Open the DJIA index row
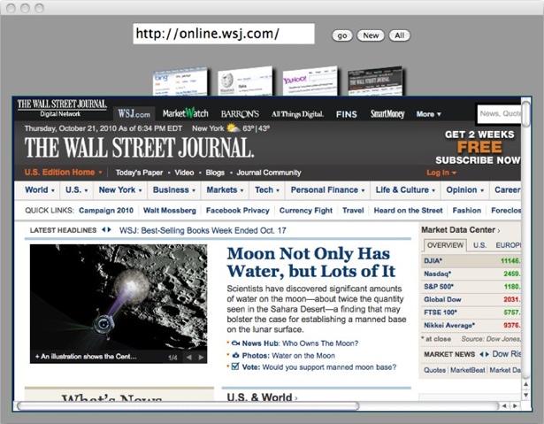This screenshot has height=424, width=544. (471, 261)
